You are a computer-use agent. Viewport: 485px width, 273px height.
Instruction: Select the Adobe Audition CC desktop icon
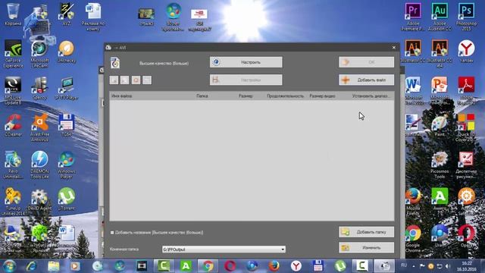click(x=440, y=17)
